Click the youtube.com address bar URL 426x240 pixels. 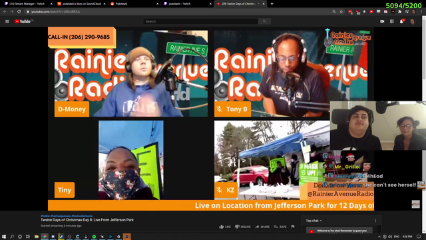(56, 12)
